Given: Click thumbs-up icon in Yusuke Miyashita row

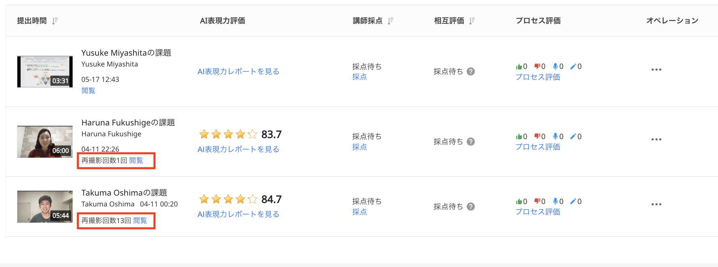Looking at the screenshot, I should click(x=519, y=67).
